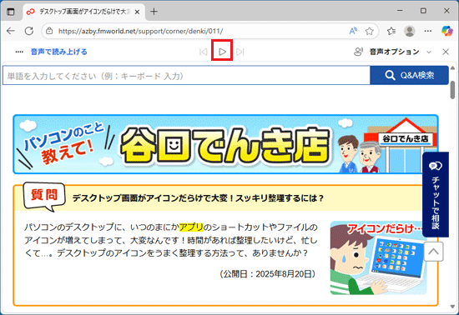
Task: View site information lock icon
Action: (49, 31)
